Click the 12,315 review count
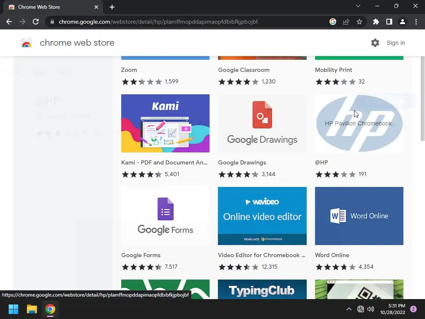Image resolution: width=425 pixels, height=319 pixels. (269, 267)
